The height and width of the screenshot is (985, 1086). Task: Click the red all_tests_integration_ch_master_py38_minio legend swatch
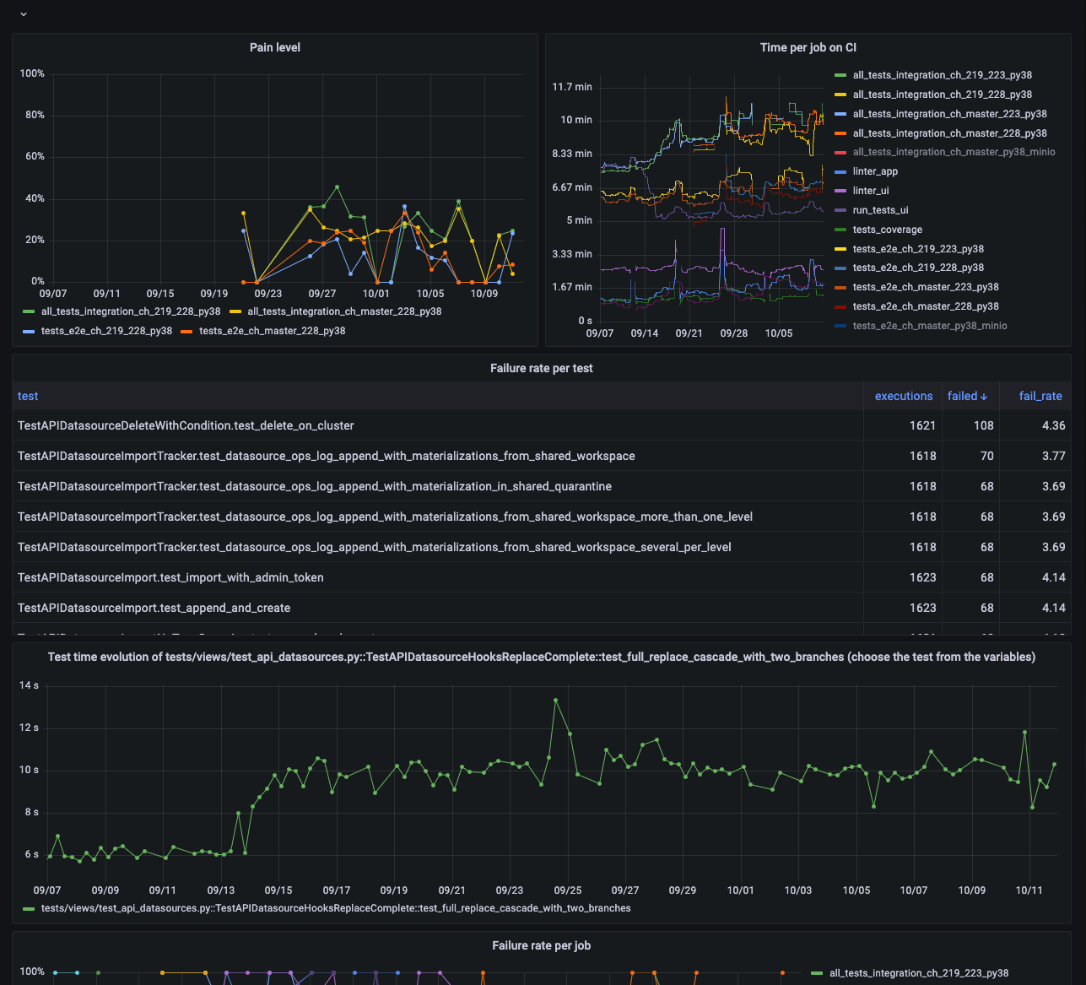tap(840, 153)
